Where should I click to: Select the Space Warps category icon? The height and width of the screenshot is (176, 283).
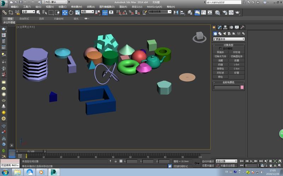click(238, 33)
